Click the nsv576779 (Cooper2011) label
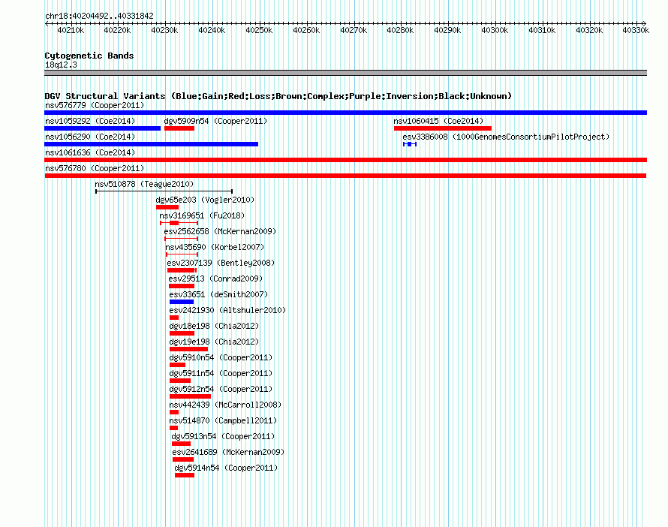Screen dimensions: 668x527 coord(95,105)
